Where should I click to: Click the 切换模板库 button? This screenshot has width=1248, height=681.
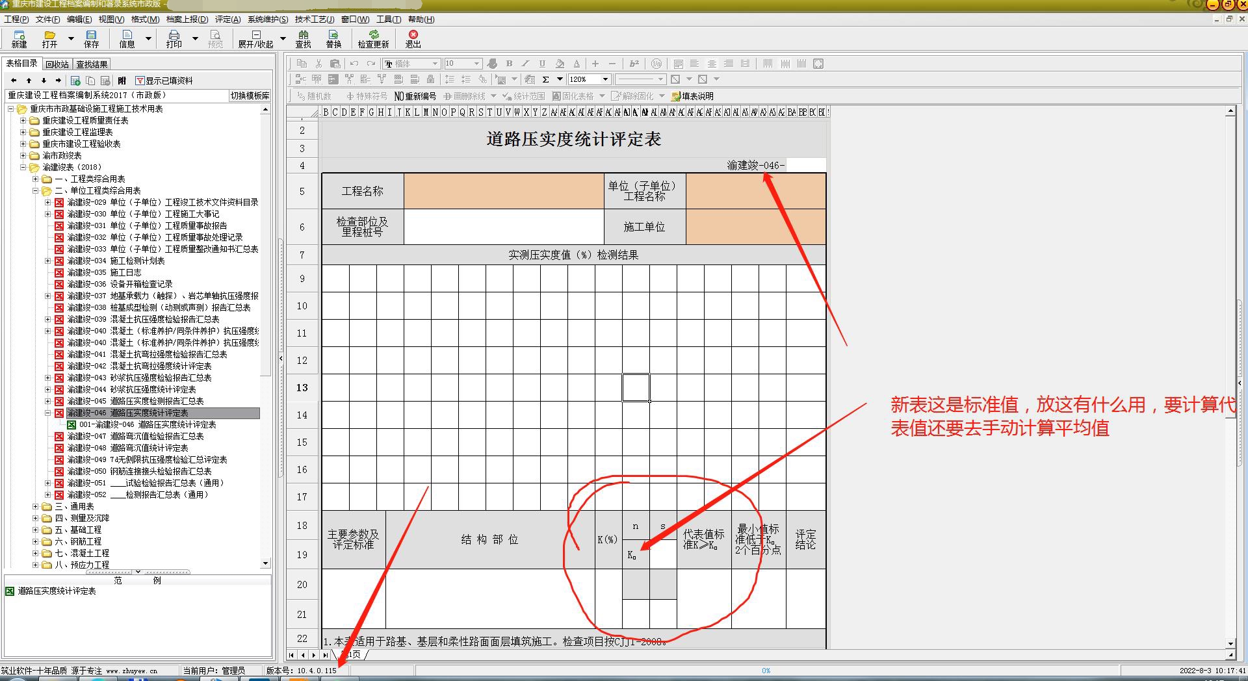[x=250, y=96]
